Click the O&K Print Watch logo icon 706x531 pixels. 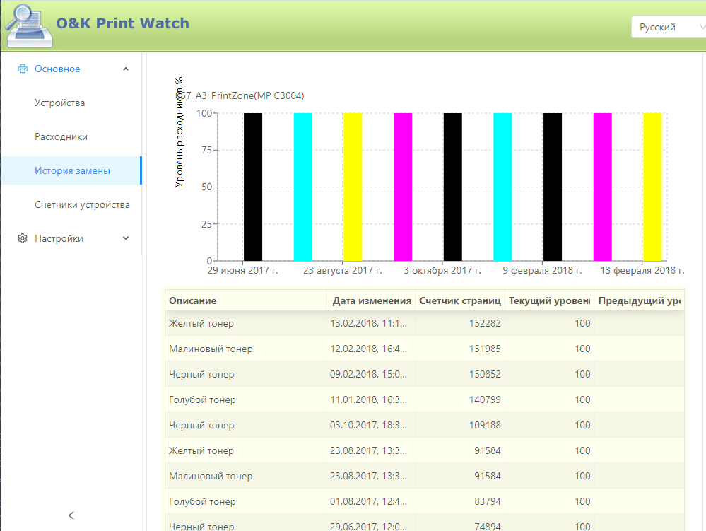pyautogui.click(x=28, y=25)
